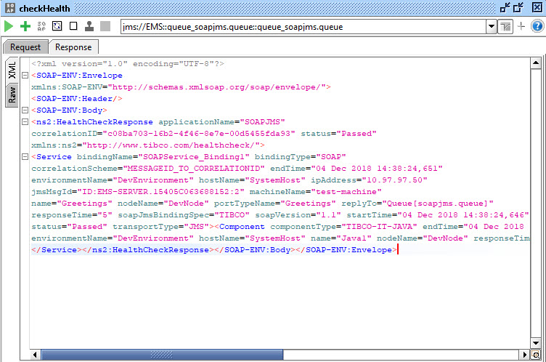Click the jmsMsgId value text
546x362 pixels.
coord(161,191)
